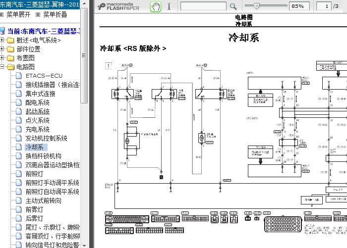Viewport: 347px width, 248px height.
Task: Click the document icon beside 冷却系
Action: pos(19,147)
